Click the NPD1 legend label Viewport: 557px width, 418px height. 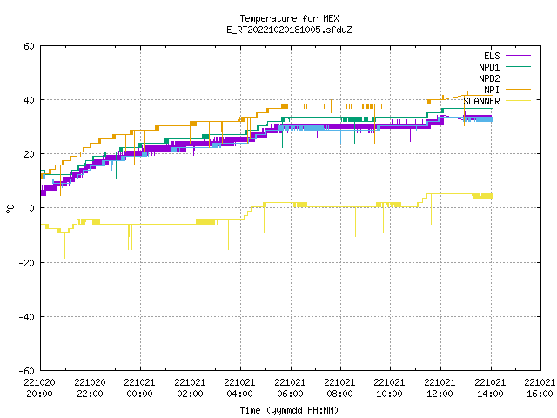pos(489,67)
